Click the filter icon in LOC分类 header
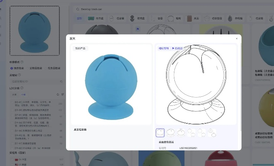This screenshot has height=166, width=274. (x=62, y=95)
